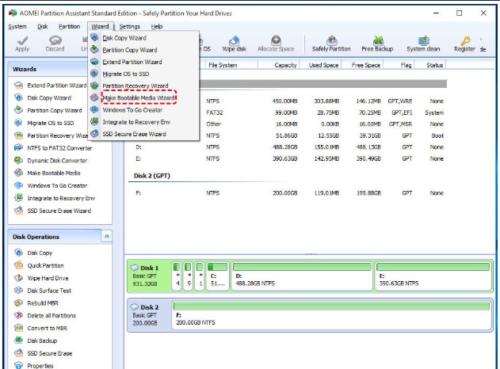This screenshot has width=500, height=369.
Task: Click the Disk Surface Test icon
Action: click(18, 291)
